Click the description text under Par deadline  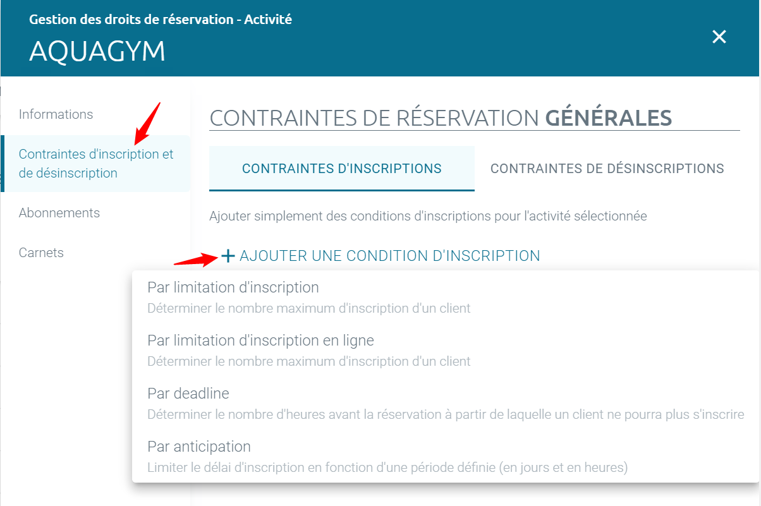tap(445, 415)
